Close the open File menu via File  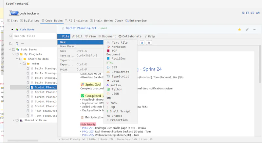click(64, 36)
